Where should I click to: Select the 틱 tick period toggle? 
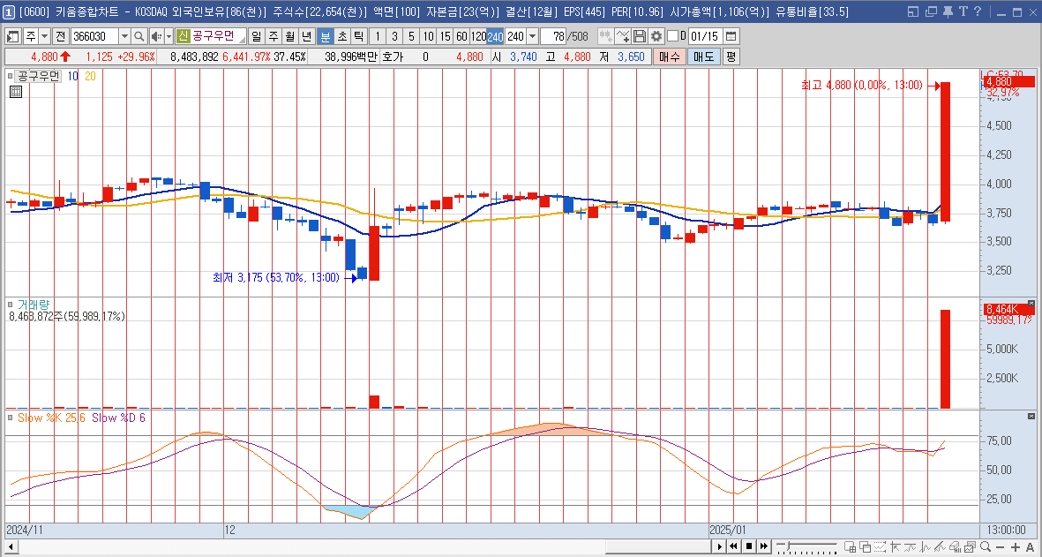(x=358, y=36)
